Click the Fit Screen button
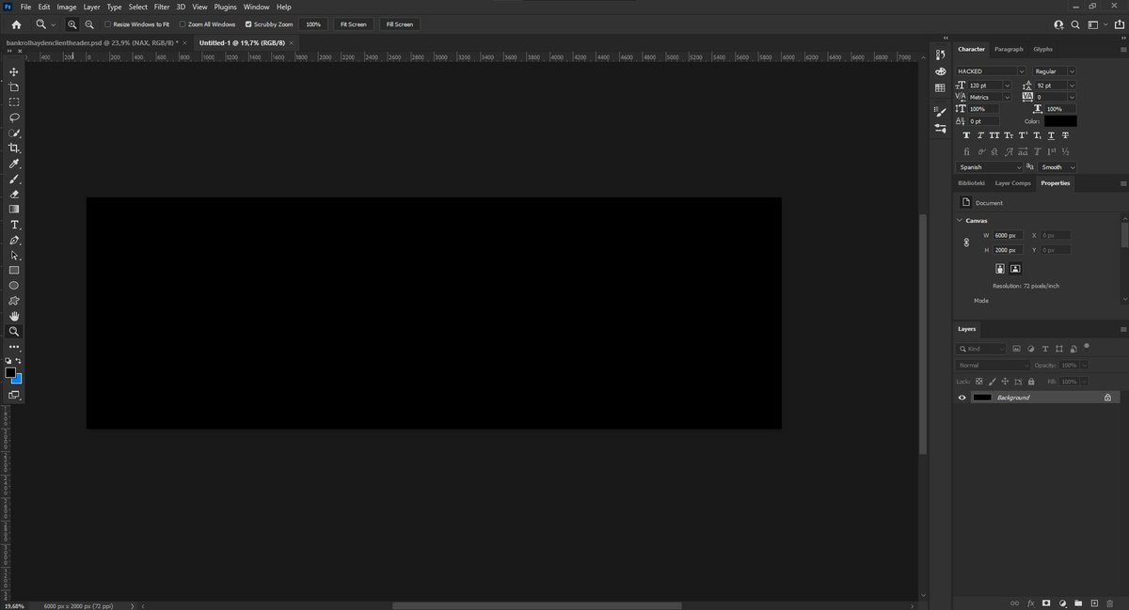The width and height of the screenshot is (1129, 610). click(x=354, y=24)
